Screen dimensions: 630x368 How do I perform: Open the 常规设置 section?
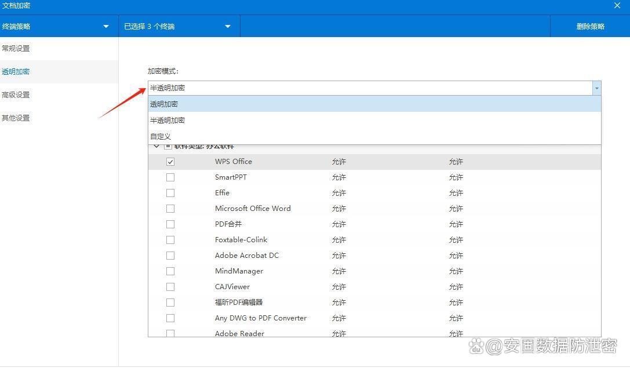(x=16, y=49)
